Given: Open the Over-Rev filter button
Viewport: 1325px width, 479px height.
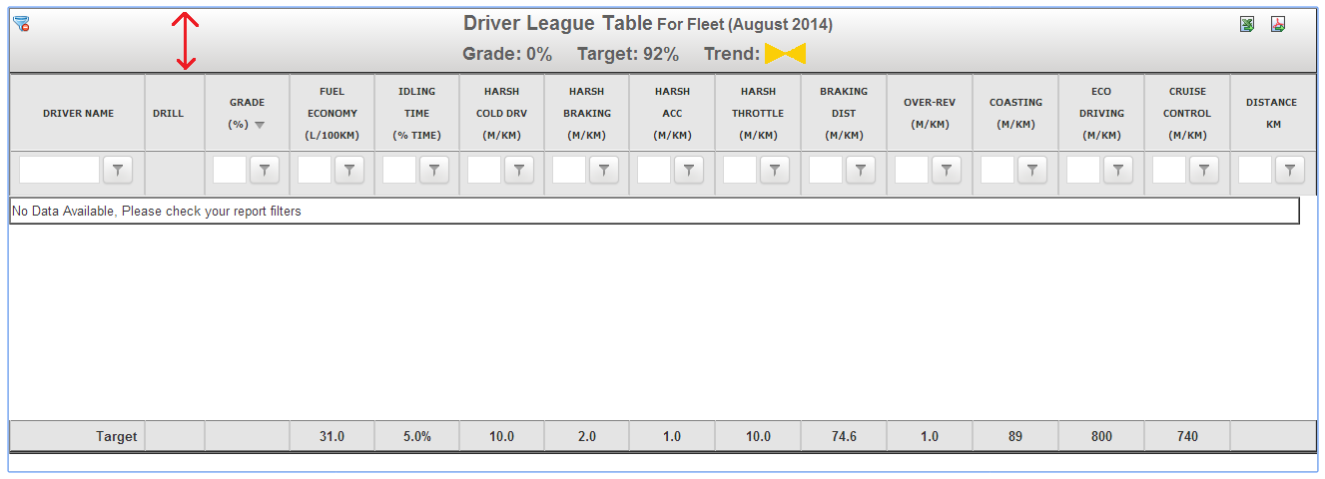Looking at the screenshot, I should (x=946, y=171).
